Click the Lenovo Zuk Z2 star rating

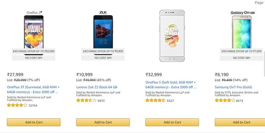pyautogui.click(x=86, y=100)
